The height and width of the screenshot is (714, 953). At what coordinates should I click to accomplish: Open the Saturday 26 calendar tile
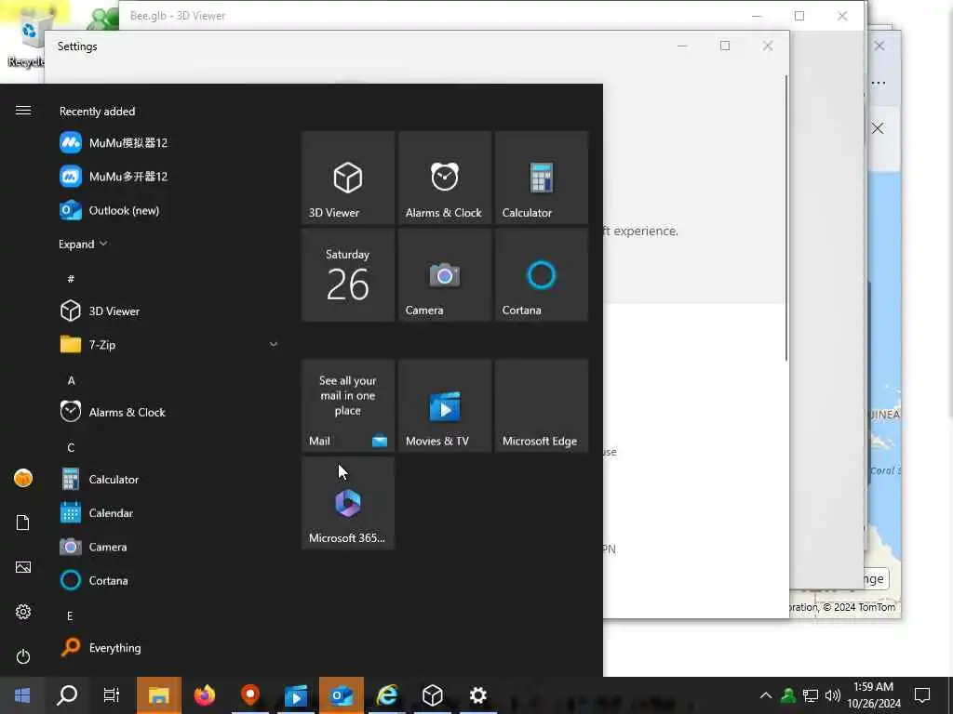tap(348, 274)
